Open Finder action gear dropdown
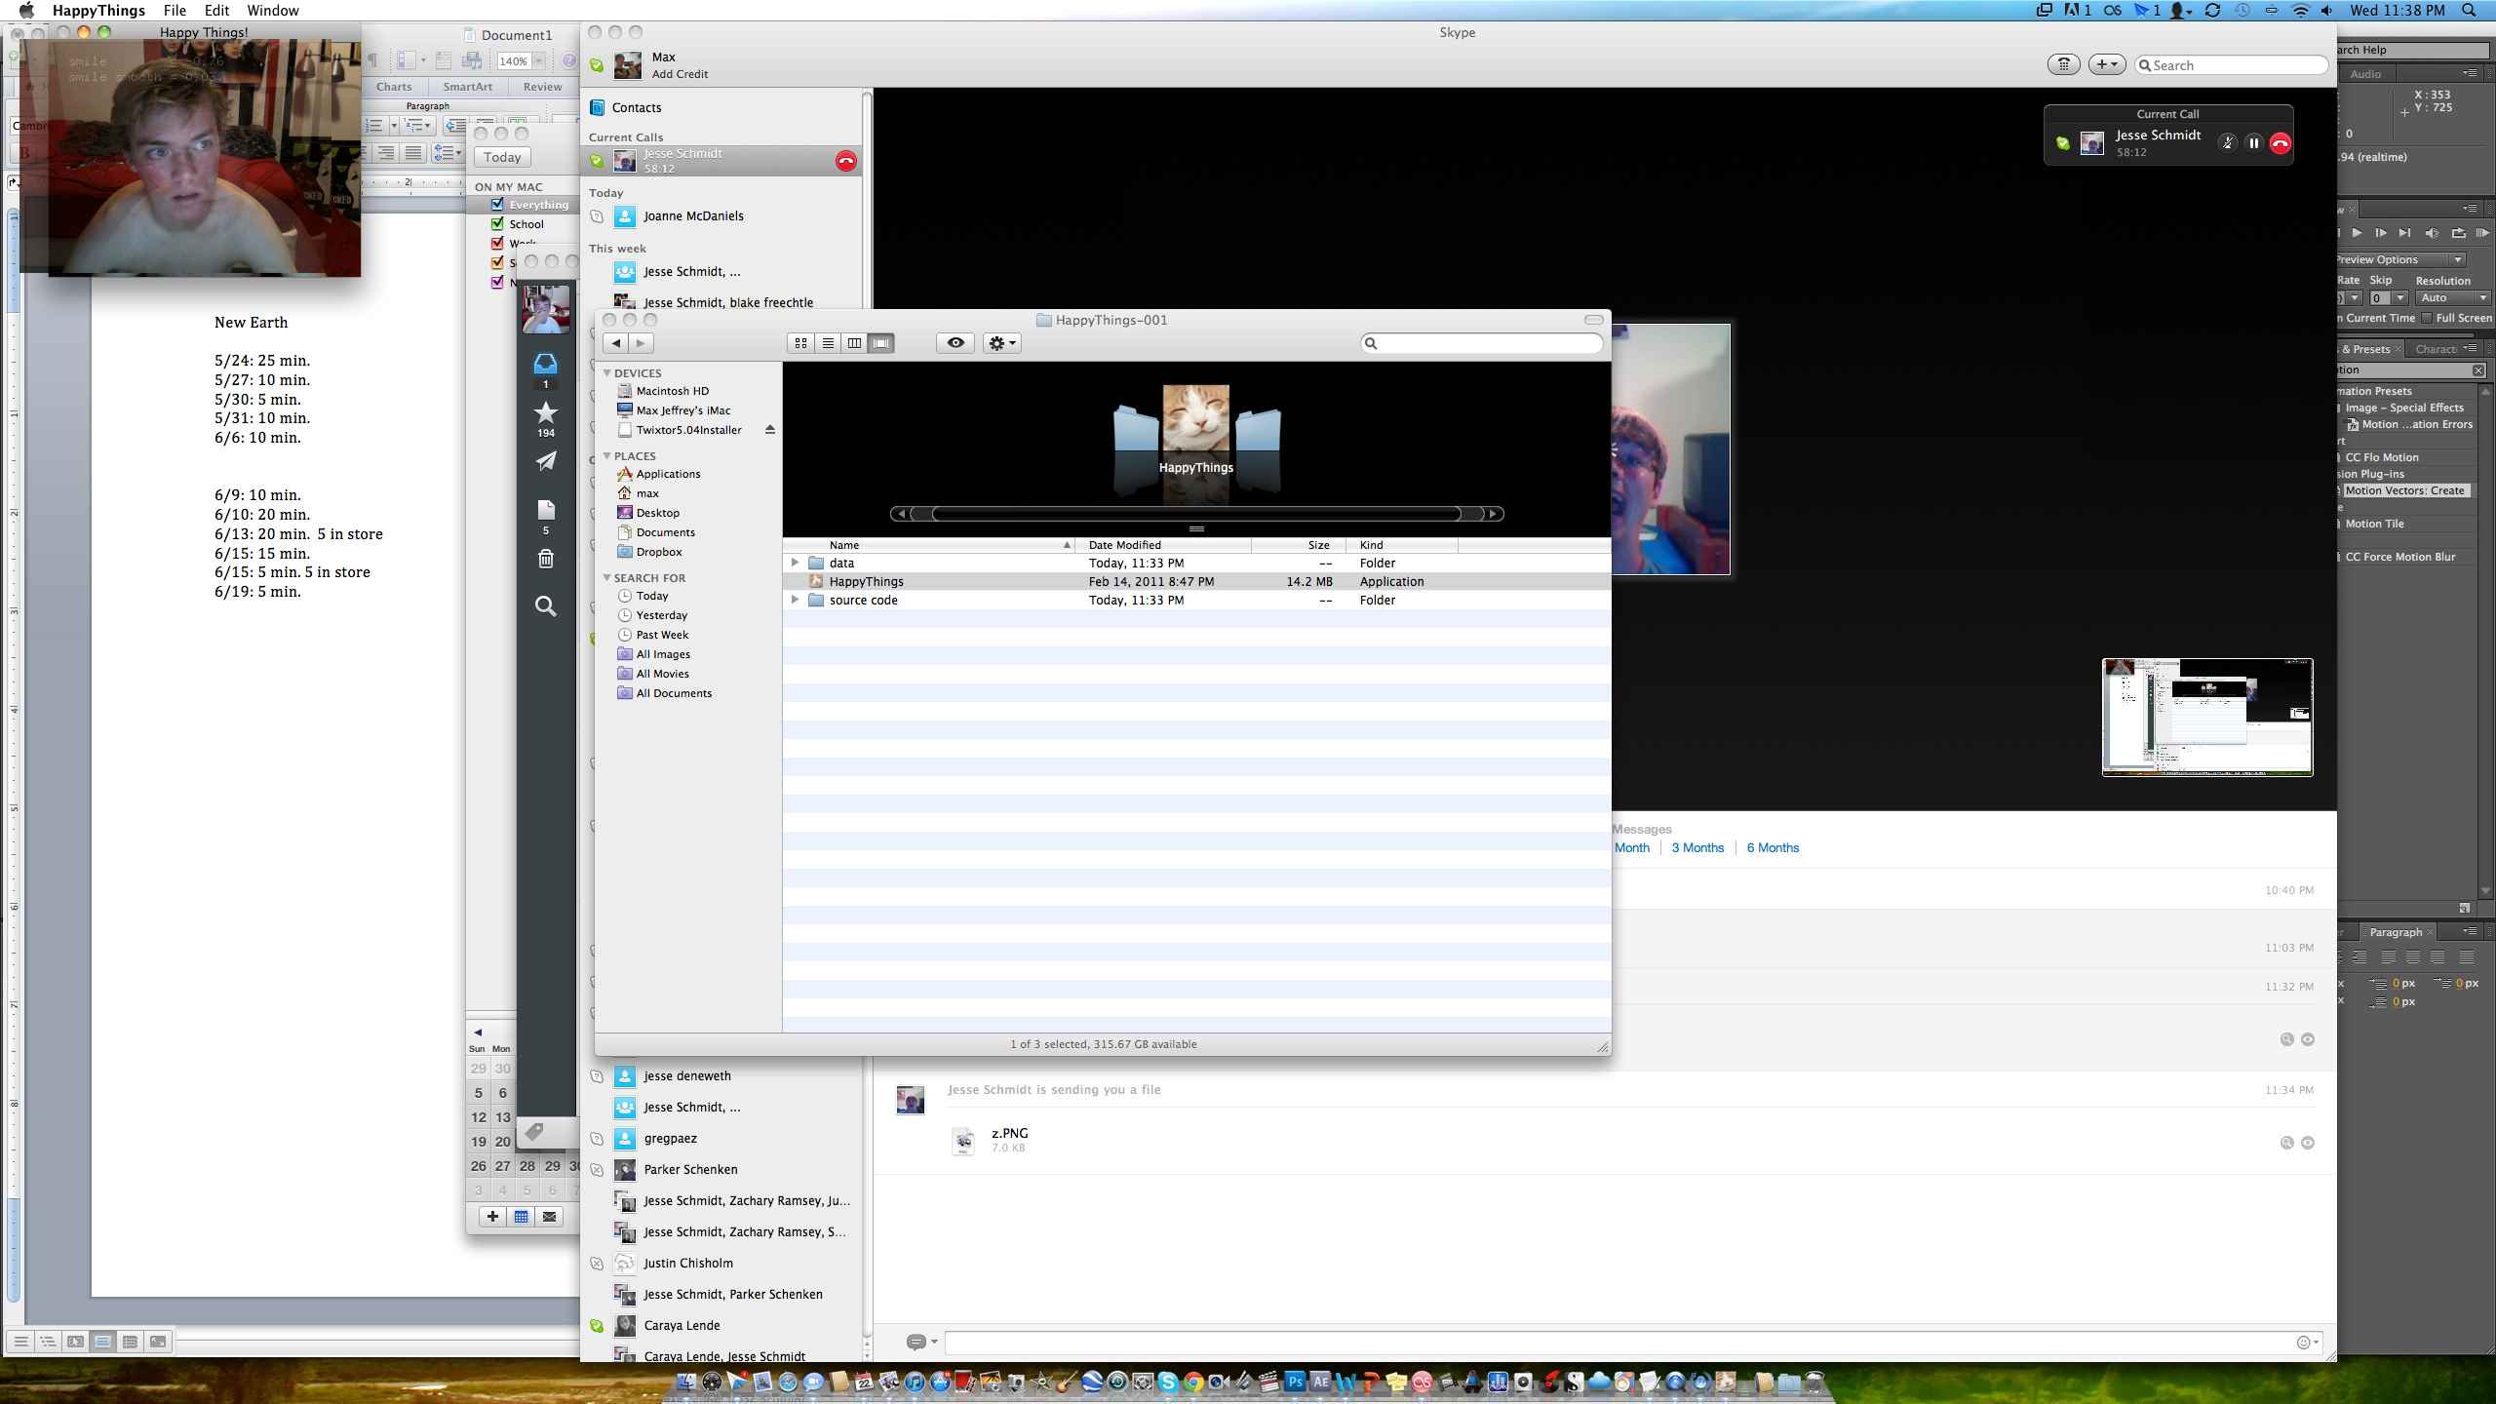The height and width of the screenshot is (1404, 2496). [x=1001, y=343]
